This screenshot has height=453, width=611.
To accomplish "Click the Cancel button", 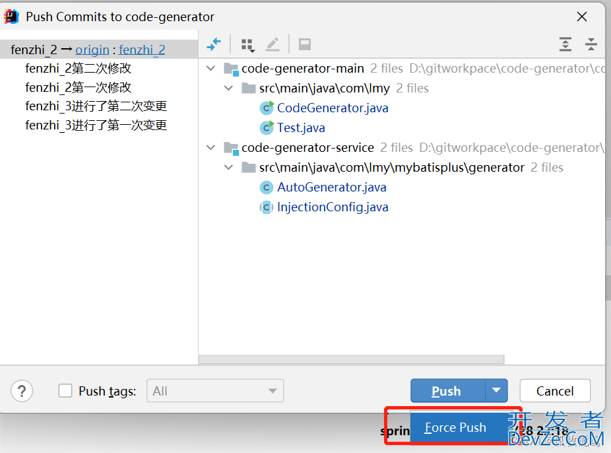I will (x=555, y=391).
